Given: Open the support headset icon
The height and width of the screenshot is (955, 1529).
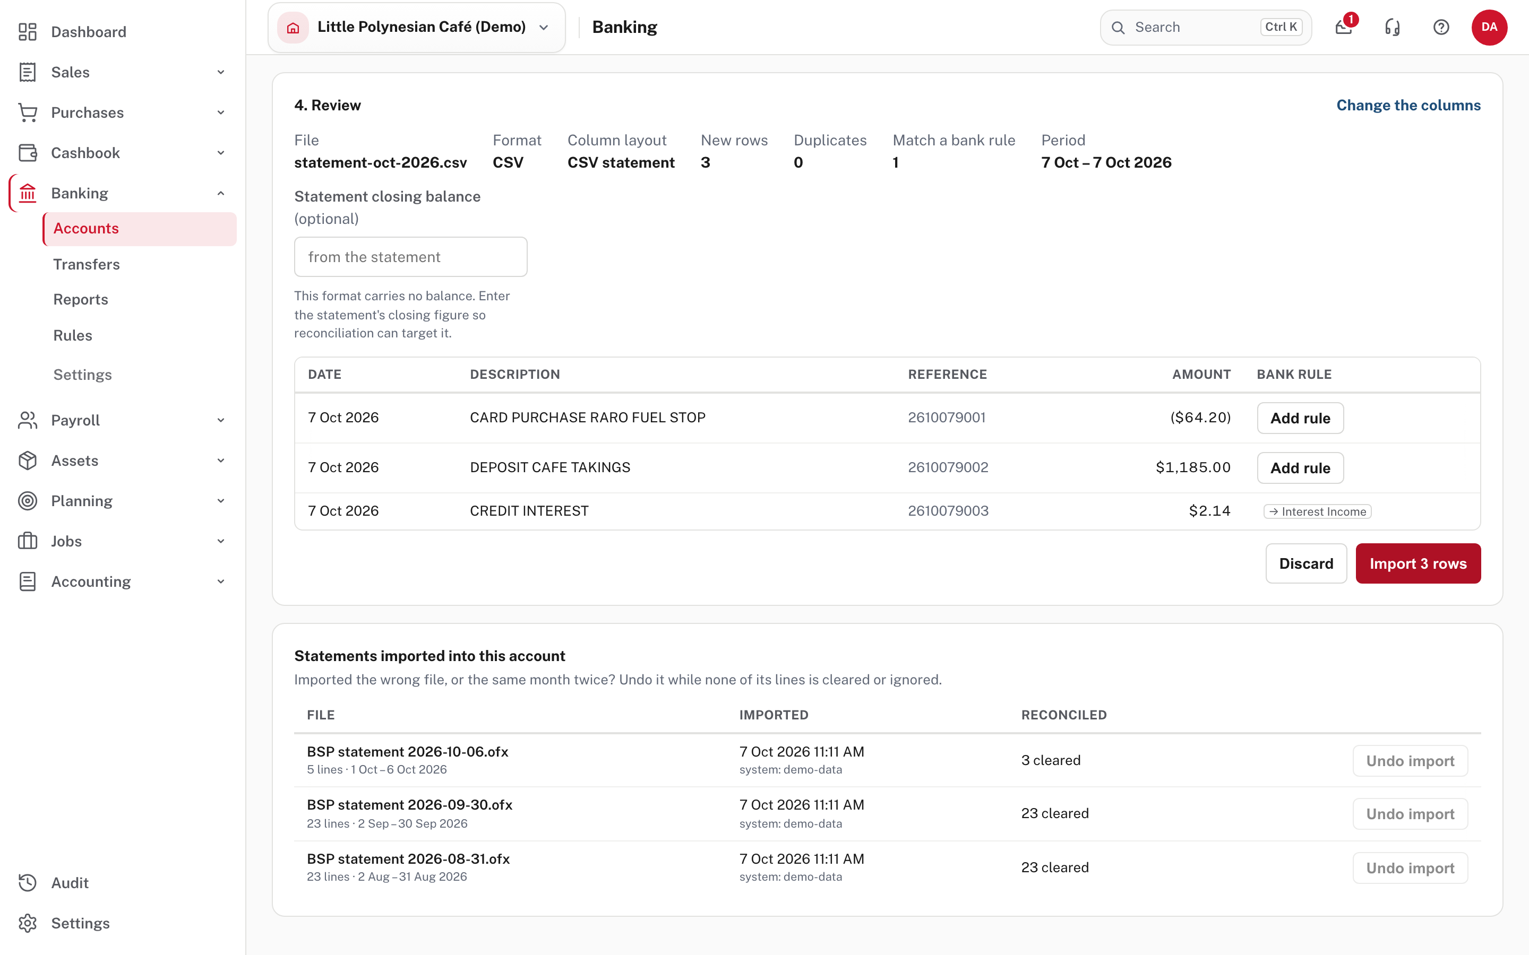Looking at the screenshot, I should tap(1393, 27).
